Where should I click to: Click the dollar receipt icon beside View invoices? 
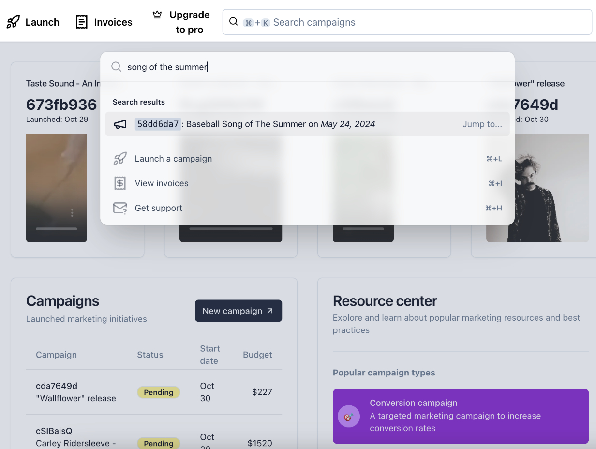[119, 183]
